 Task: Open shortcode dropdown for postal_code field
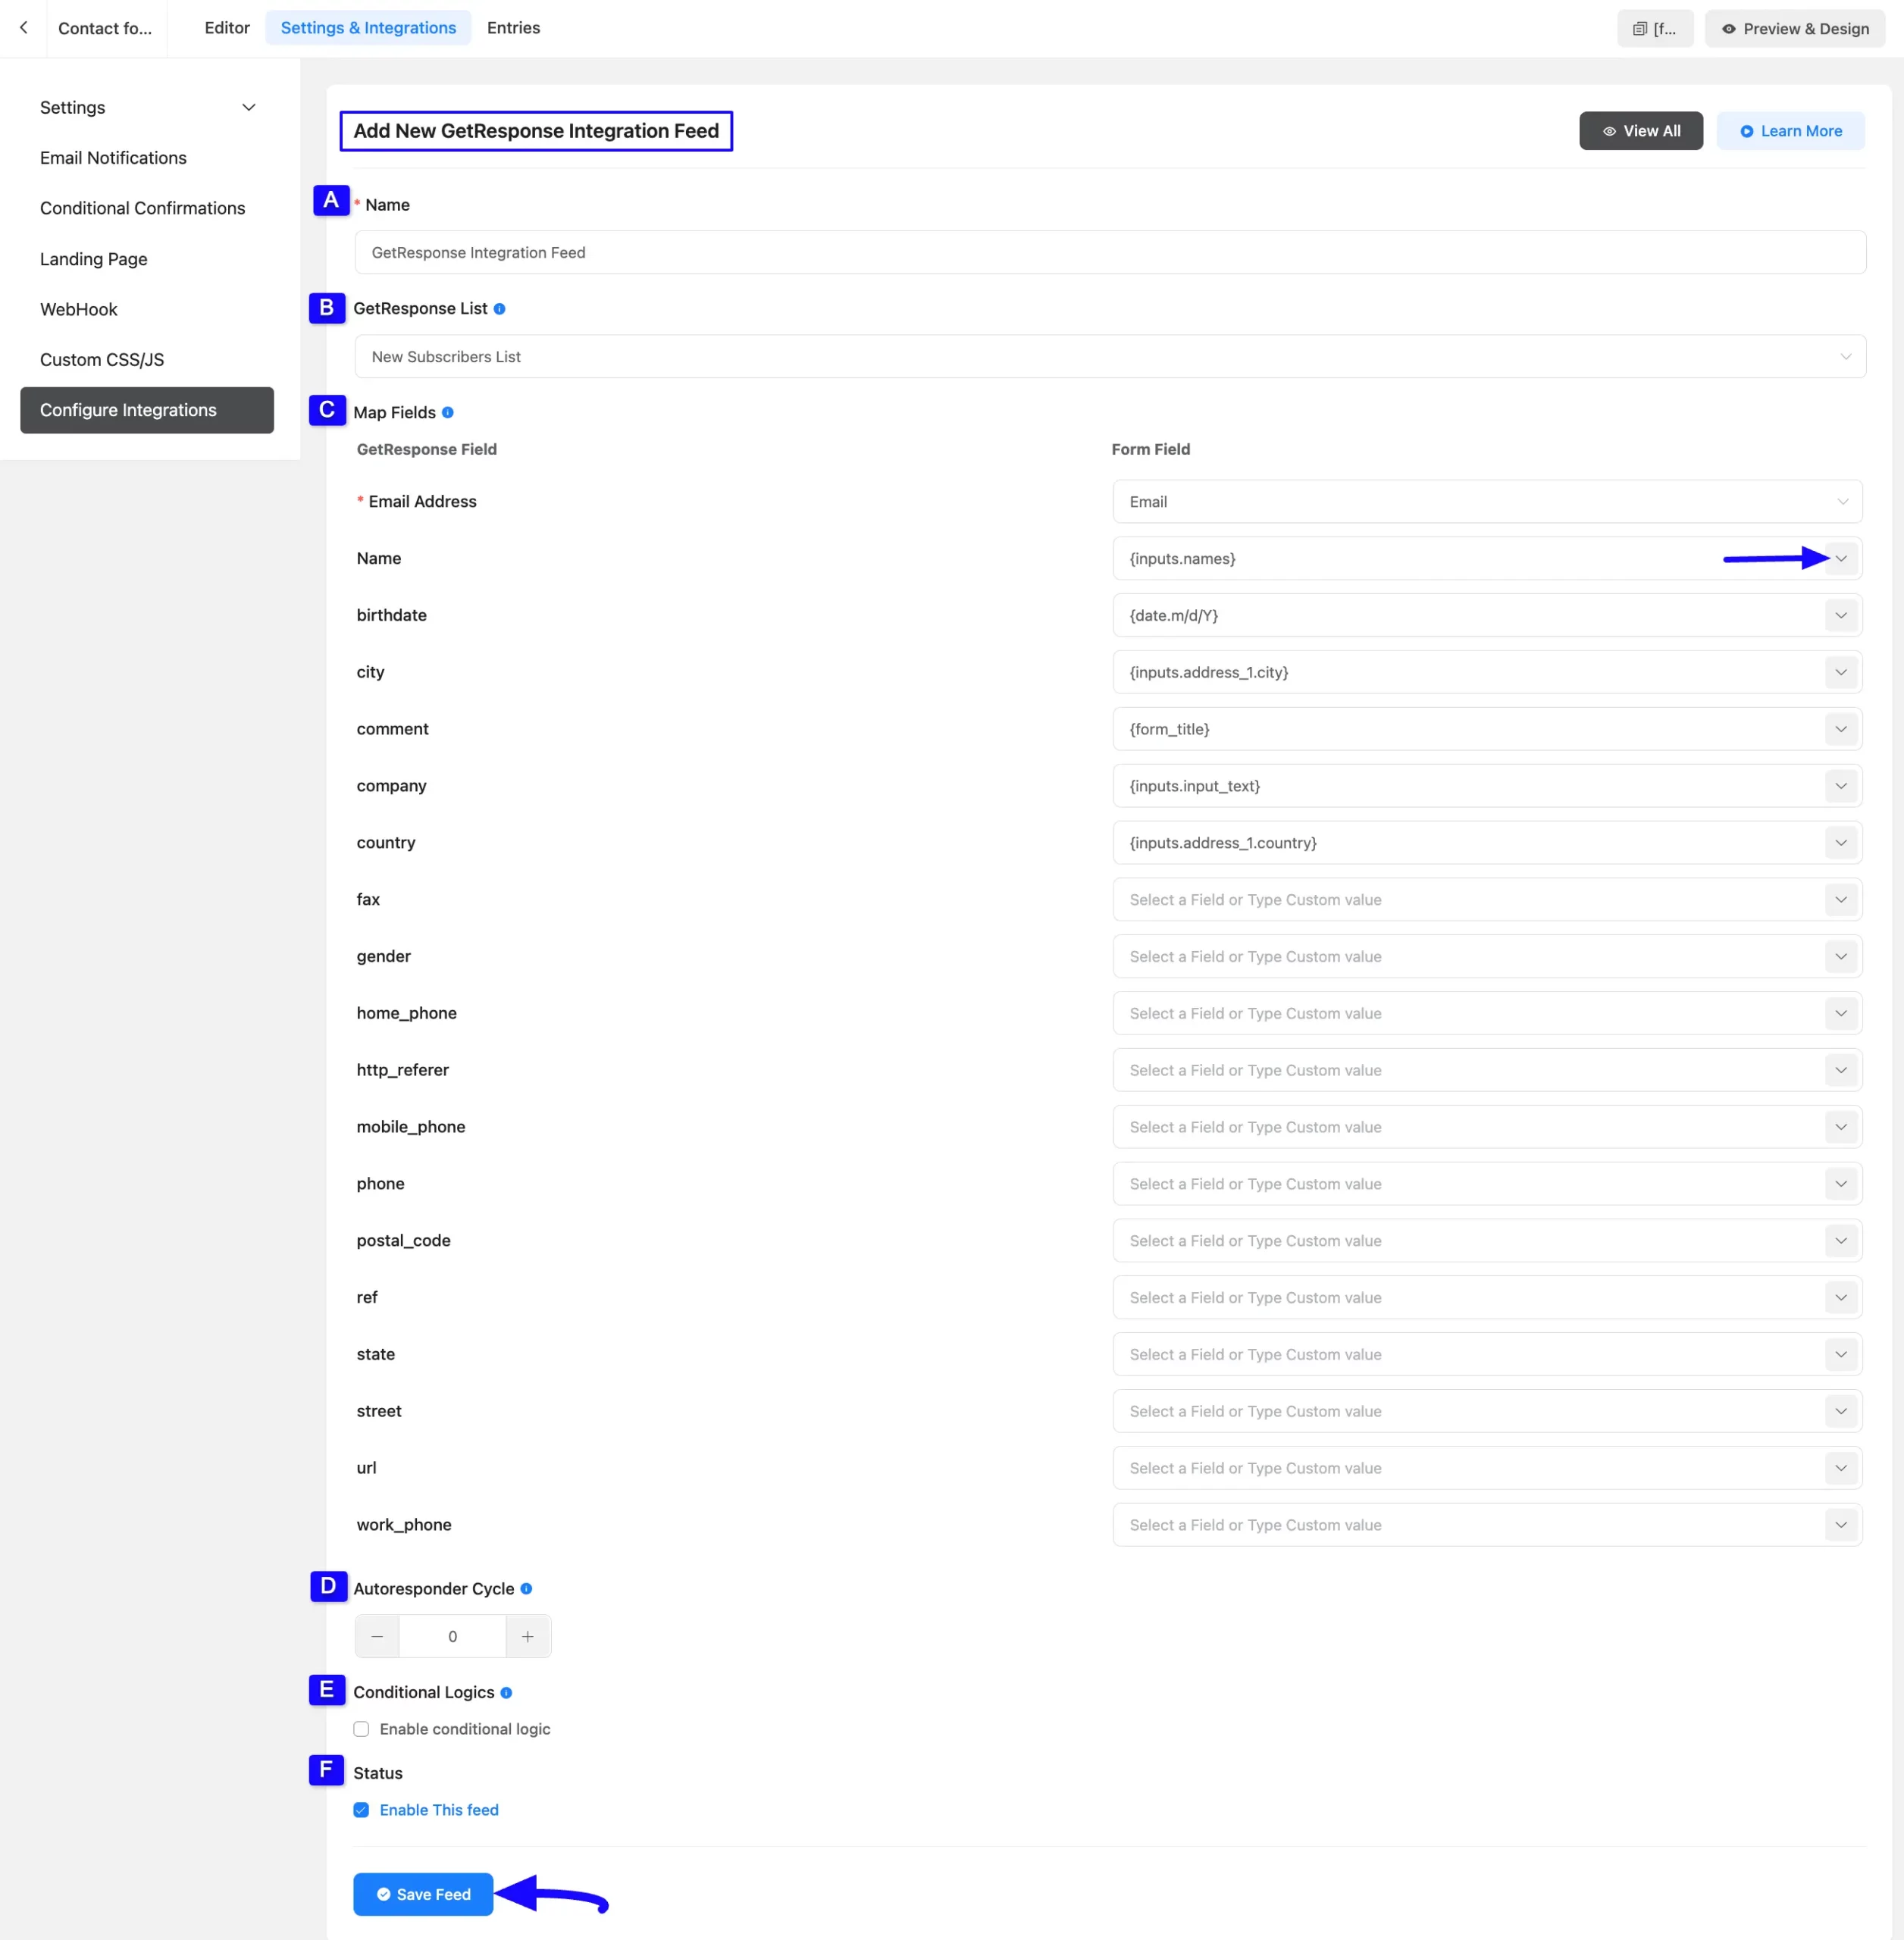1840,1241
